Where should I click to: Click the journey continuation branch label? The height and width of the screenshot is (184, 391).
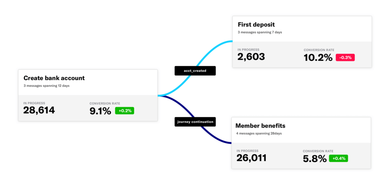[195, 122]
